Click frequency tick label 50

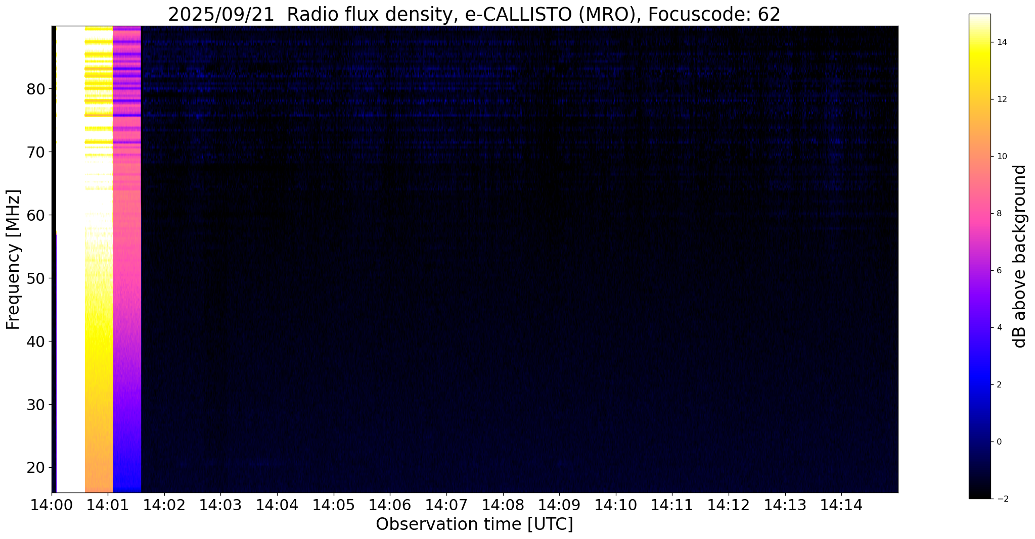click(x=36, y=279)
